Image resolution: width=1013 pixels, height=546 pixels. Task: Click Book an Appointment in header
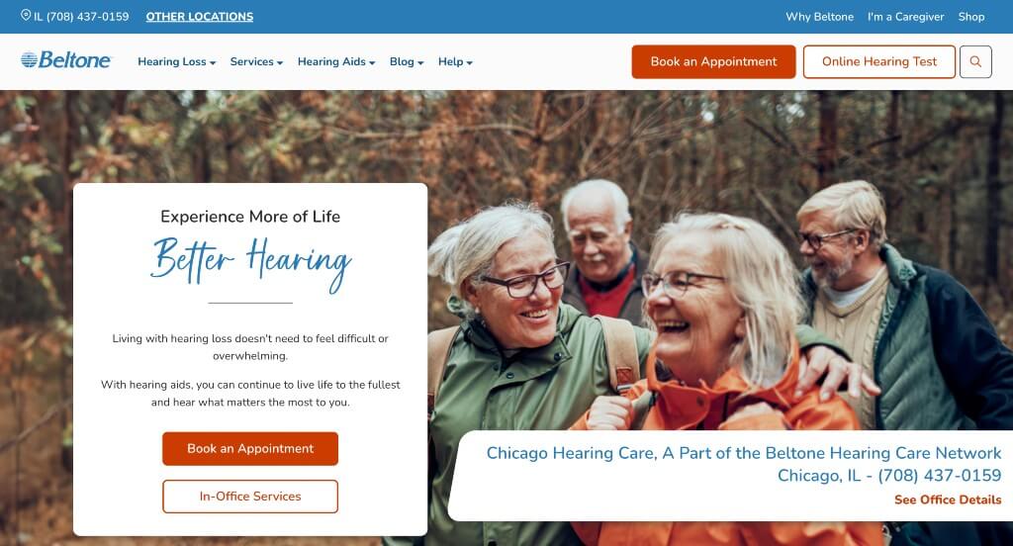coord(714,61)
